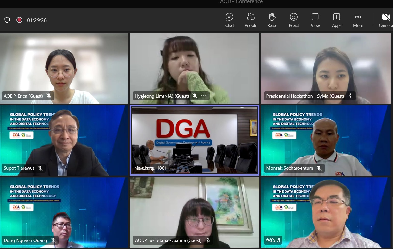
Task: Click AODP Secretariat-Joanna's muted microphone icon
Action: pyautogui.click(x=208, y=240)
